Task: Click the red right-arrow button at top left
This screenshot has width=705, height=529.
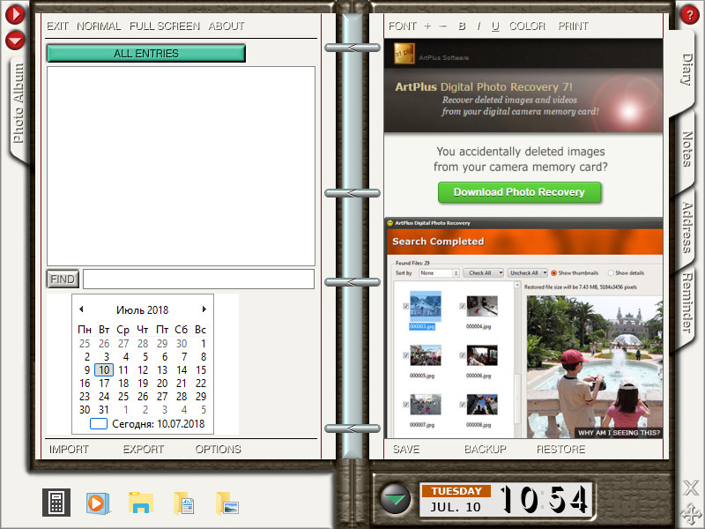Action: pyautogui.click(x=15, y=14)
